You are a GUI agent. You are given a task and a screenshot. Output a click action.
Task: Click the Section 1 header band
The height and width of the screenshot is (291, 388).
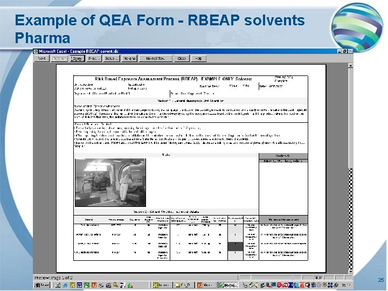[191, 101]
